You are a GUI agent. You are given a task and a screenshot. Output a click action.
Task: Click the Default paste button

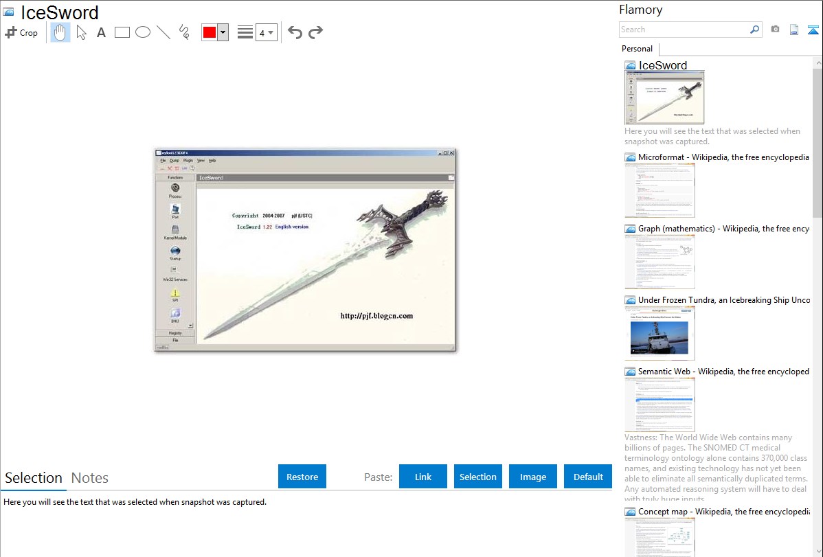point(588,477)
